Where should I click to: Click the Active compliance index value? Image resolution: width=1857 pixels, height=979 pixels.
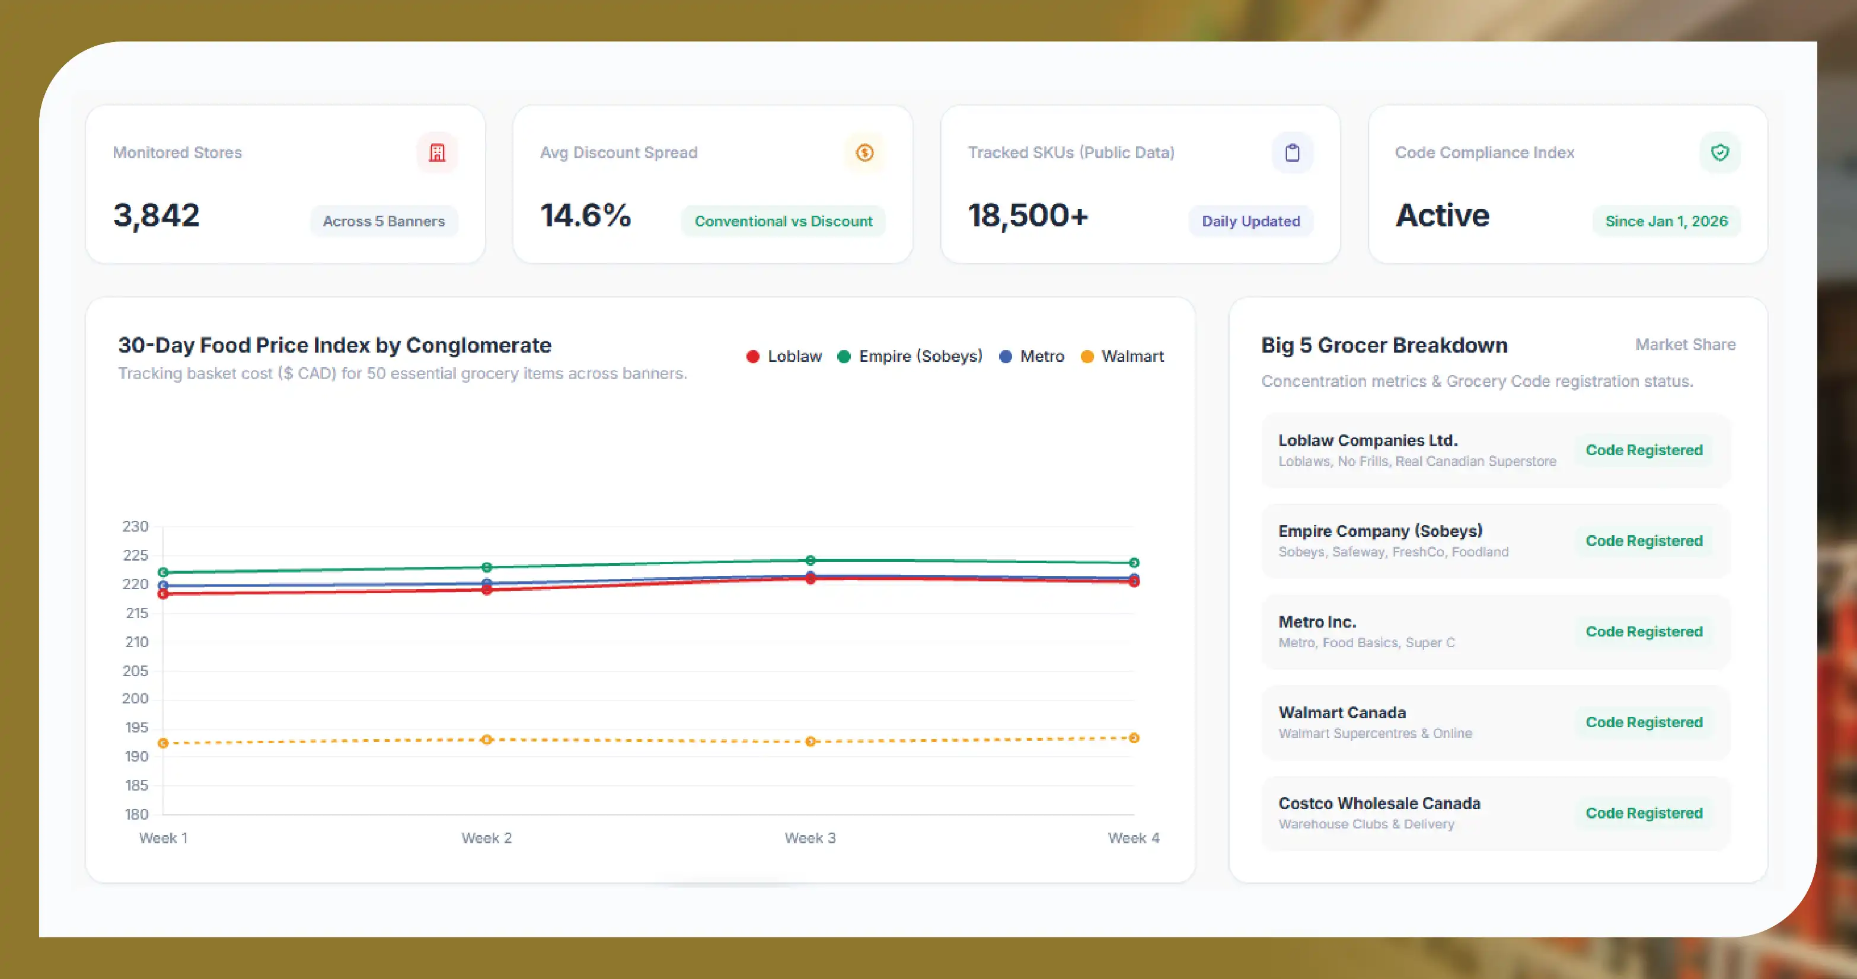click(x=1442, y=215)
